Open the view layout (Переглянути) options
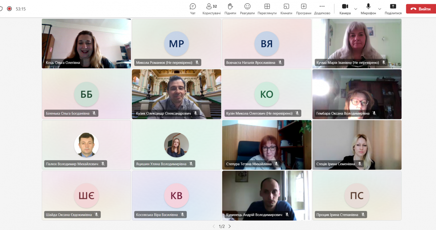The image size is (436, 230). click(267, 8)
